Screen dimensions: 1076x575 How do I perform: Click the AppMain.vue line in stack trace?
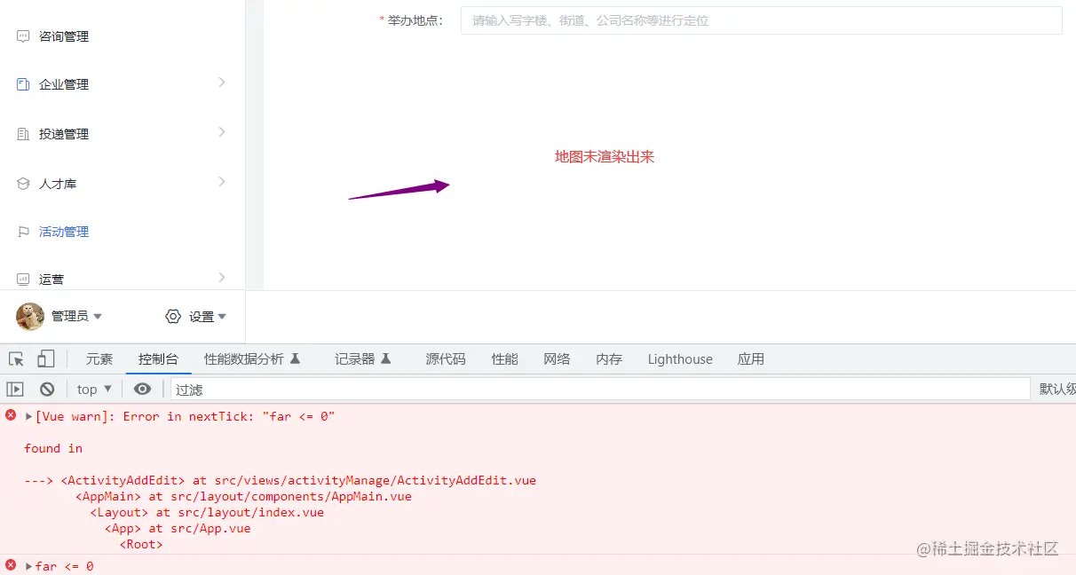pyautogui.click(x=243, y=496)
